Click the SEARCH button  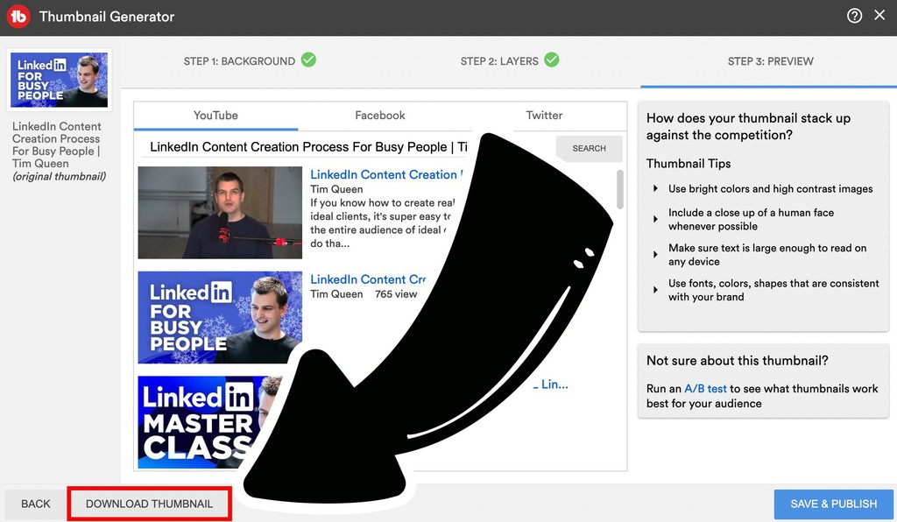point(589,148)
